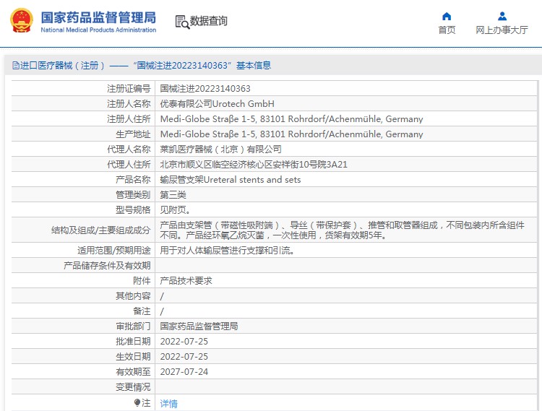
Task: Select agent name 莱凯医疗器械（北京）有限公司
Action: click(220, 150)
